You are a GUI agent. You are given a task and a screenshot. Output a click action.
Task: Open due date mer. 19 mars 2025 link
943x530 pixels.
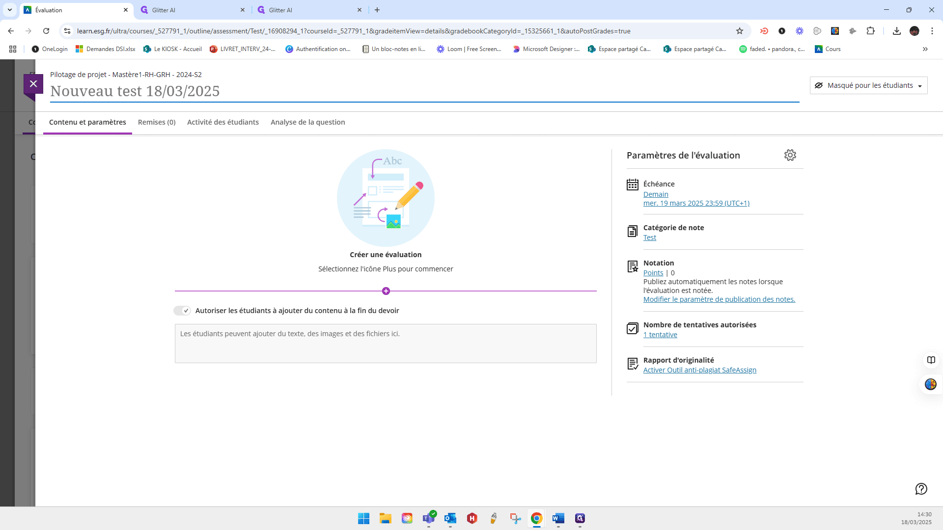[696, 203]
